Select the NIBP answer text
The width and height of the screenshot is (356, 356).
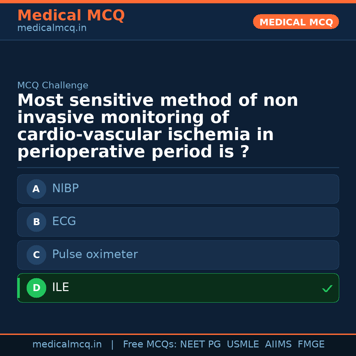[x=65, y=189]
